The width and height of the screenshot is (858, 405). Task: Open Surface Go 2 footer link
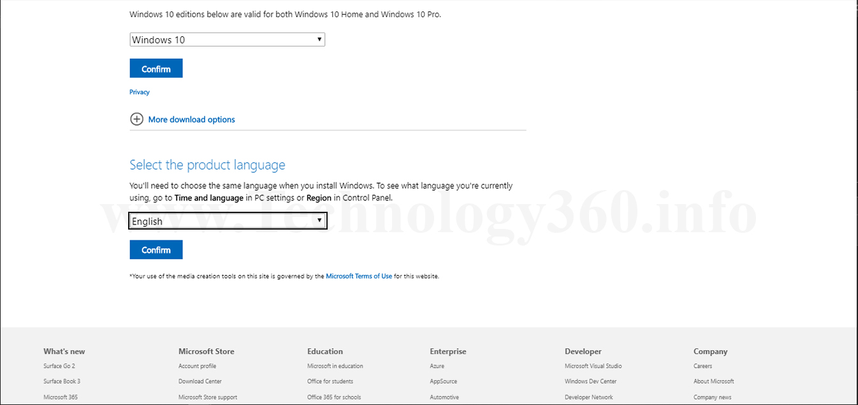tap(59, 366)
